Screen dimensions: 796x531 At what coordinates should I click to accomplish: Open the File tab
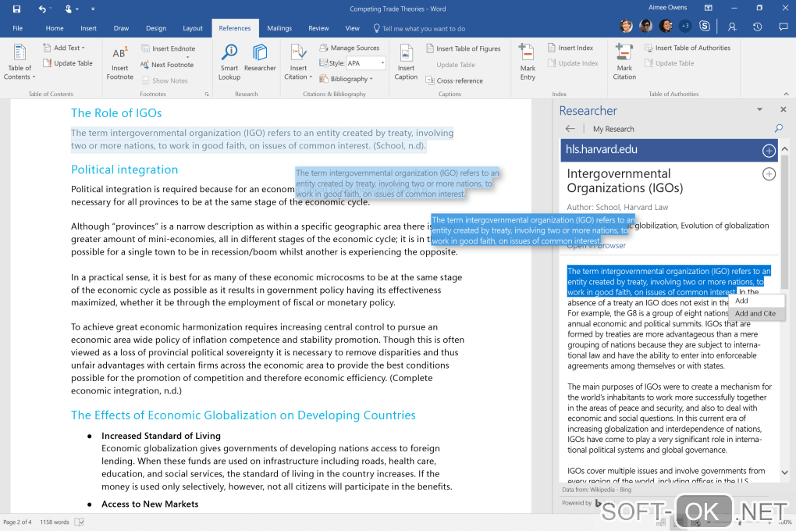coord(18,28)
